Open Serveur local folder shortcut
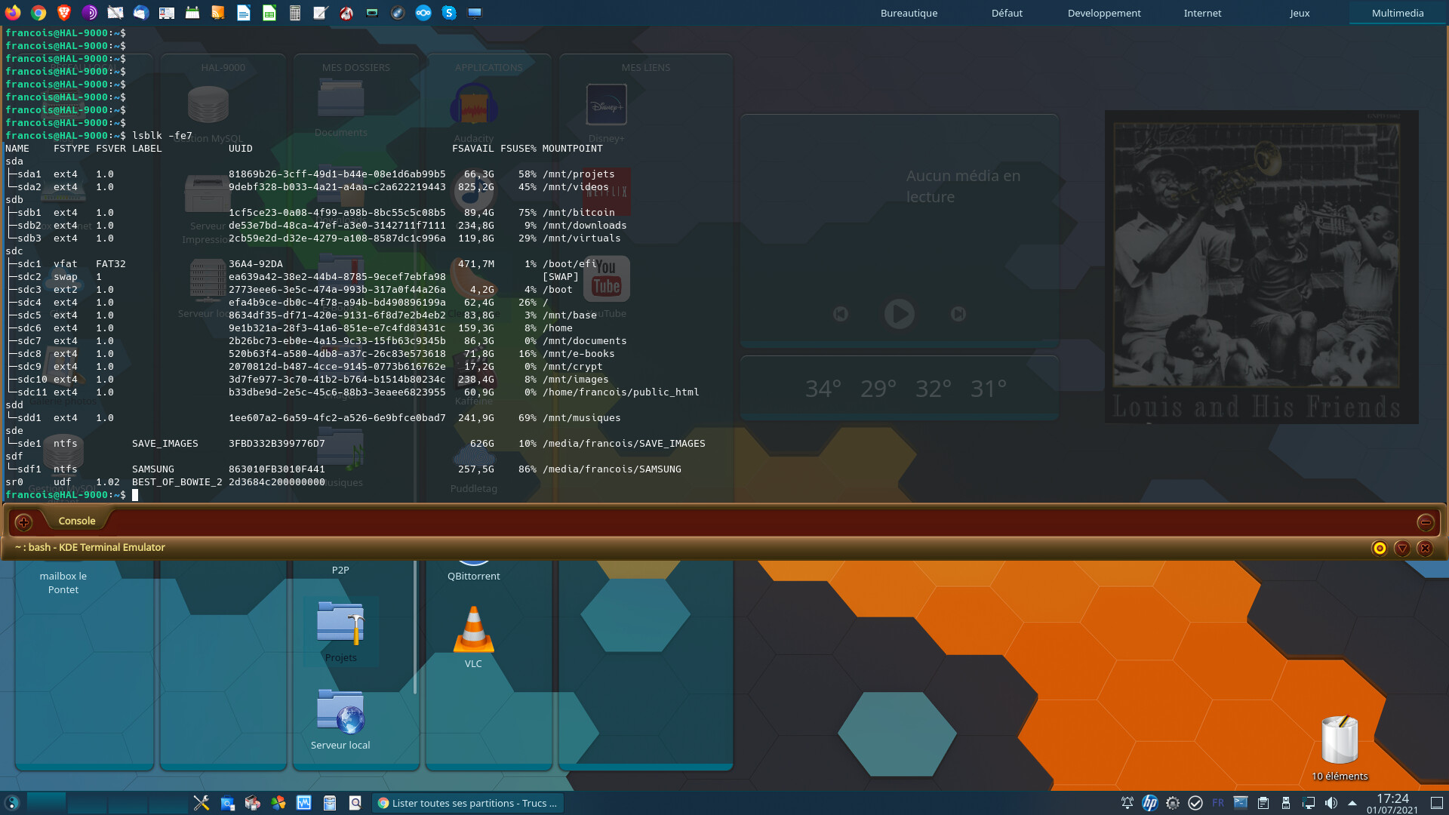The height and width of the screenshot is (815, 1449). pos(340,719)
